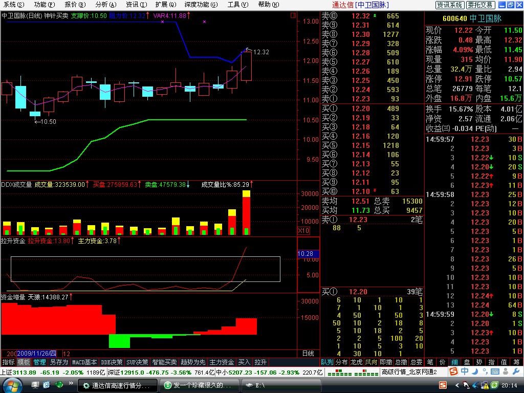Click the green gem quick launch icon
The width and height of the screenshot is (524, 393).
pos(59,385)
